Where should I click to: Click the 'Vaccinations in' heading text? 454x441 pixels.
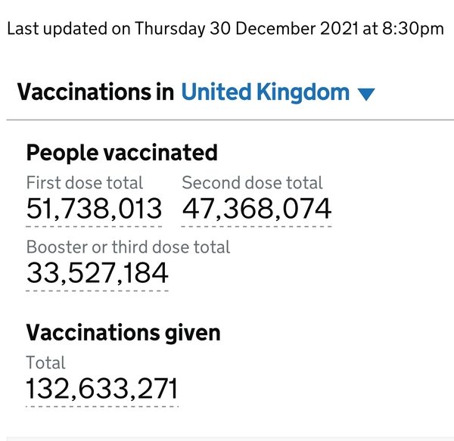click(x=96, y=93)
